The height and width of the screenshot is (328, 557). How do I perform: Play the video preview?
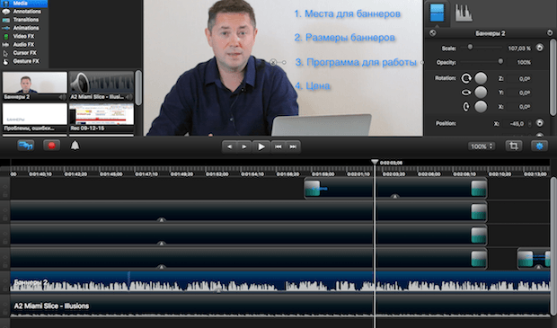point(261,146)
